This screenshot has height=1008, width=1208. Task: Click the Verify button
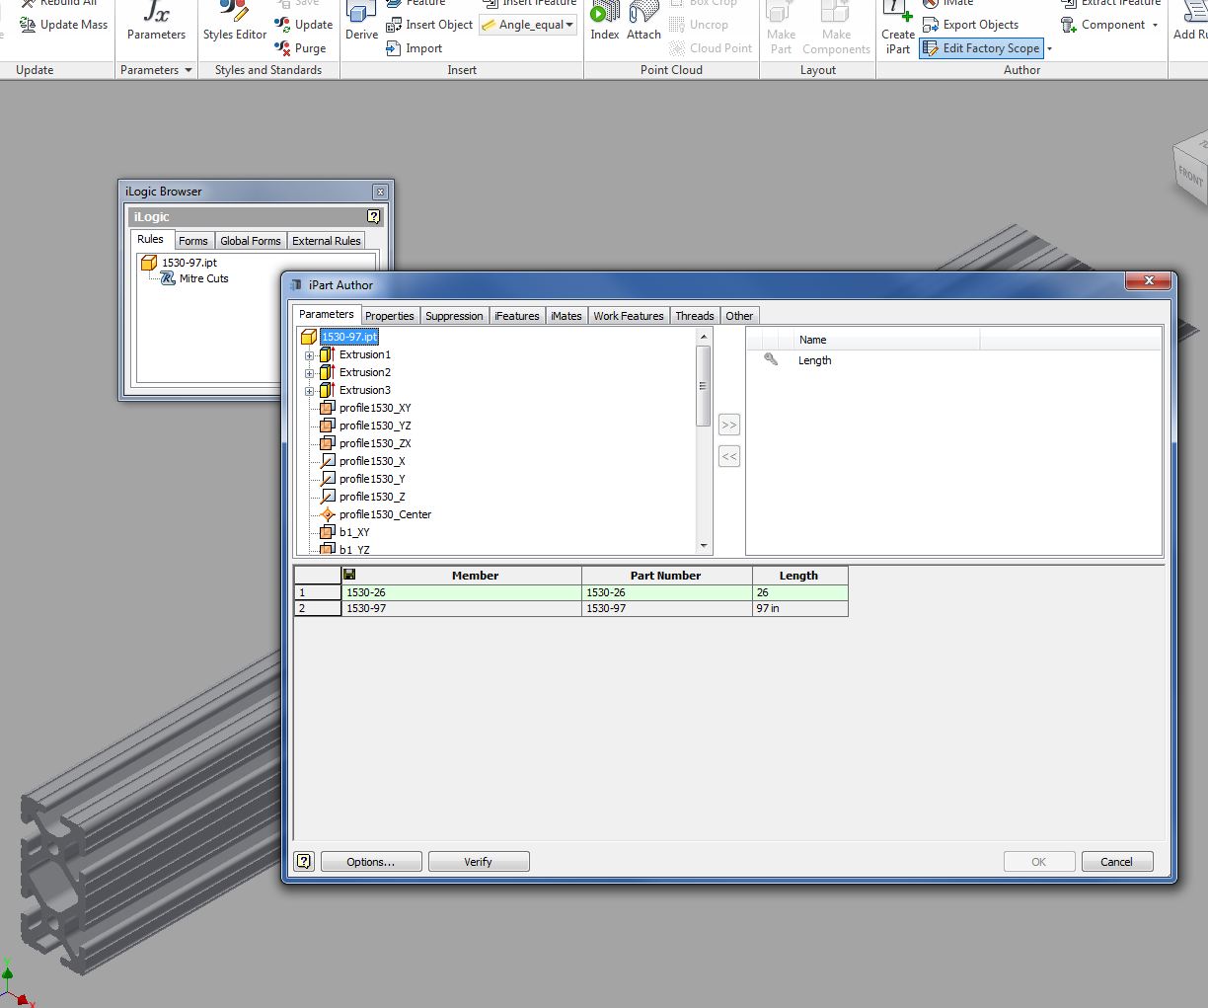(x=479, y=861)
